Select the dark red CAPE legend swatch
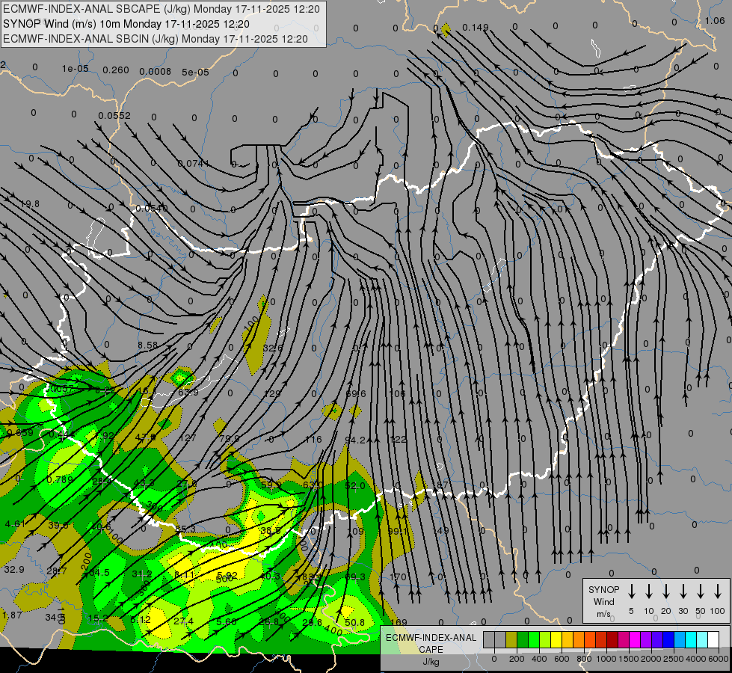 [x=612, y=640]
